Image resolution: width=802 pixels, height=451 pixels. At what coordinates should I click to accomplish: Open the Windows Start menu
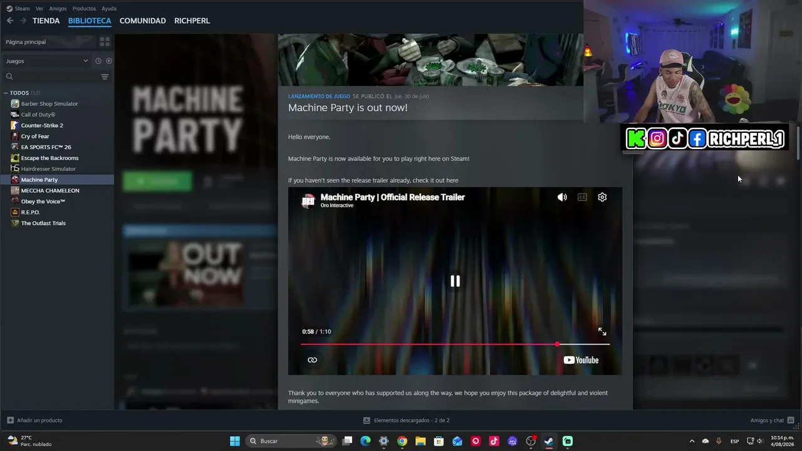pos(235,441)
